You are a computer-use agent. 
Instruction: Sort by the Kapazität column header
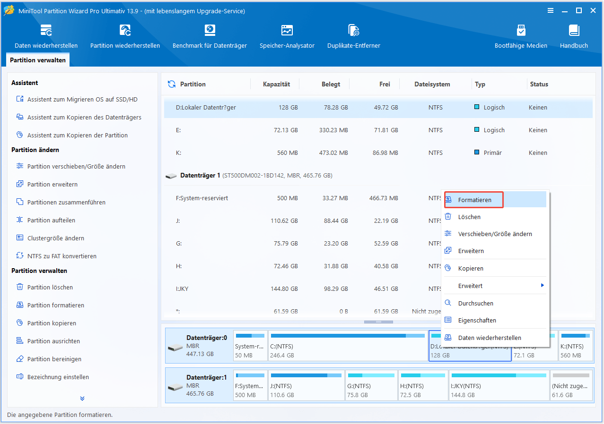276,84
